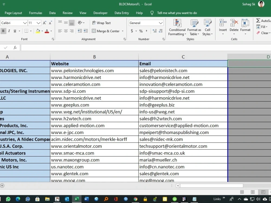Click AutoSum sigma icon
The width and height of the screenshot is (271, 203).
pyautogui.click(x=258, y=21)
